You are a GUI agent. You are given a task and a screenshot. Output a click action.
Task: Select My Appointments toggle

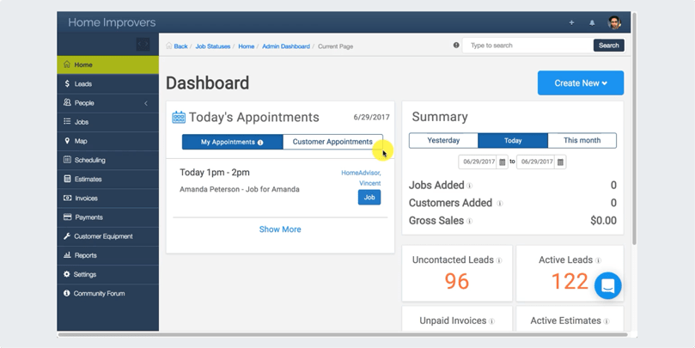(232, 142)
